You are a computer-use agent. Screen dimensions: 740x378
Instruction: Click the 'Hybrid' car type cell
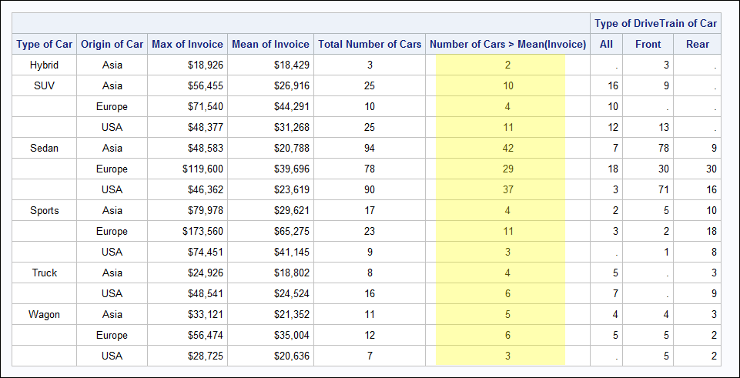click(x=45, y=65)
